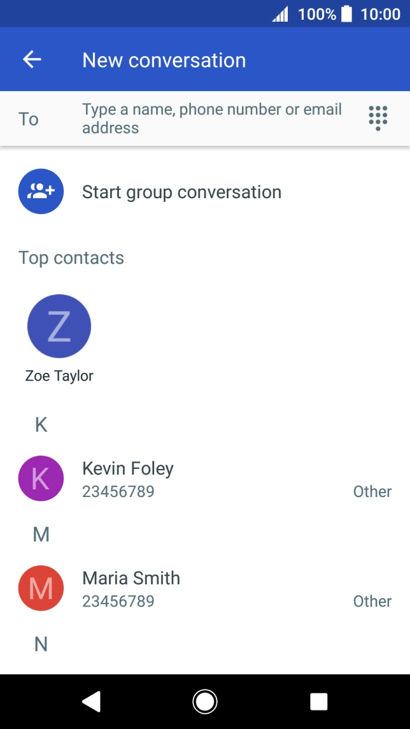This screenshot has width=410, height=729.
Task: Select Zoe Taylor's avatar in top contacts
Action: click(x=59, y=326)
